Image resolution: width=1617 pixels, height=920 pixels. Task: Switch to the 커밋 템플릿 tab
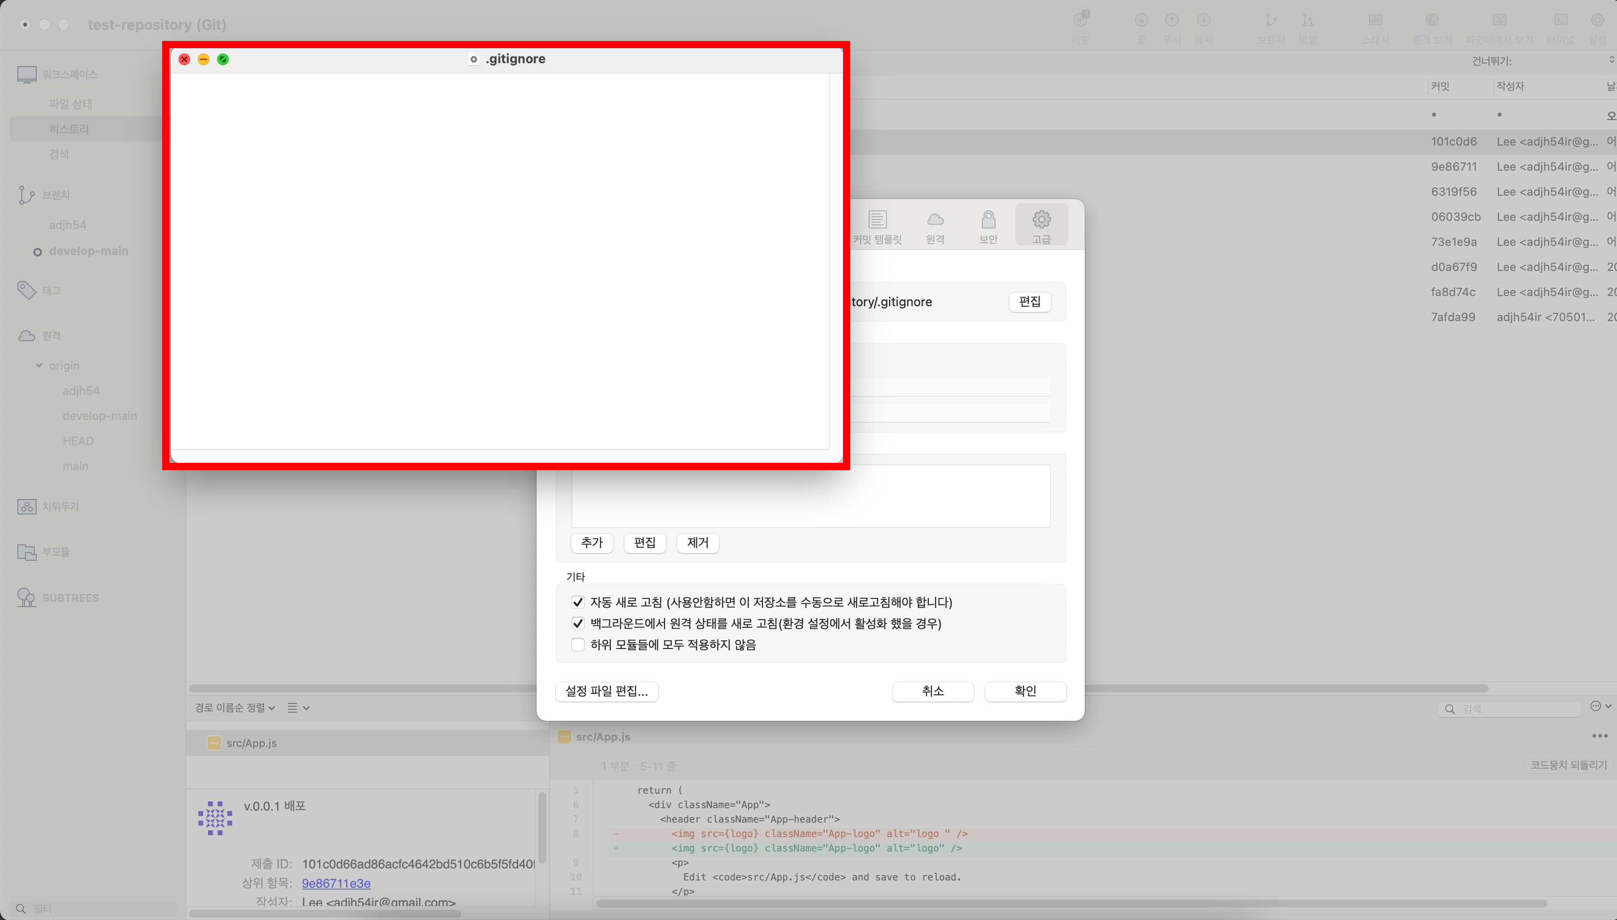coord(877,226)
